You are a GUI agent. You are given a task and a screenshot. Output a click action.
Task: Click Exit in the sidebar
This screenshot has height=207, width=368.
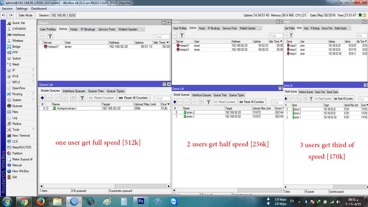15,177
